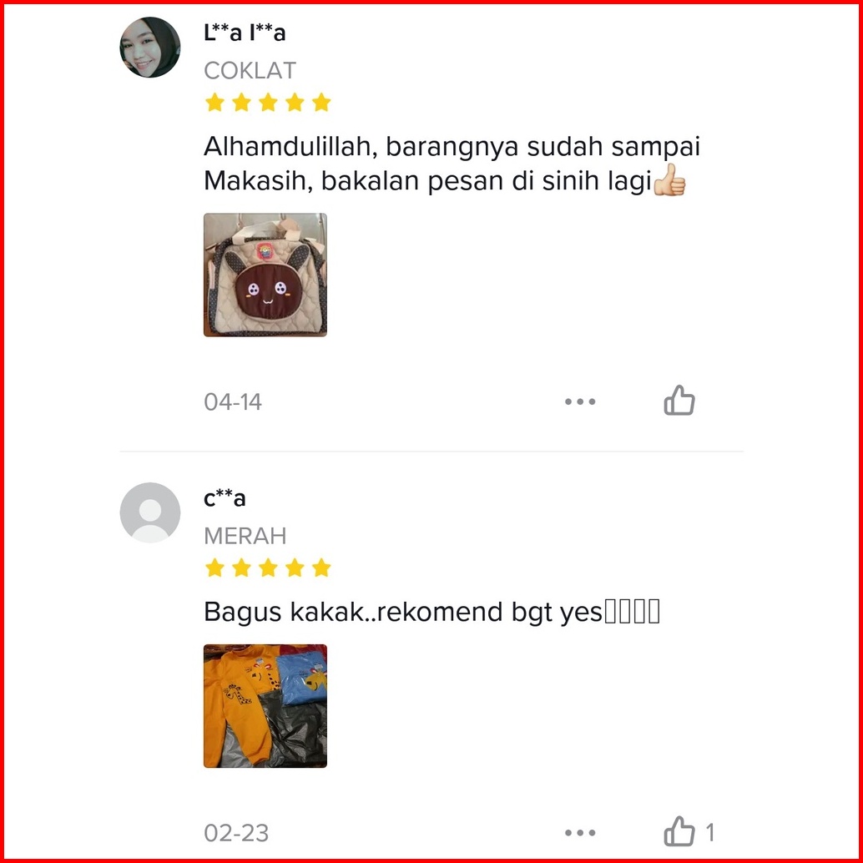Click the like count '1' on c**a's review
Viewport: 863px width, 863px height.
tap(710, 832)
